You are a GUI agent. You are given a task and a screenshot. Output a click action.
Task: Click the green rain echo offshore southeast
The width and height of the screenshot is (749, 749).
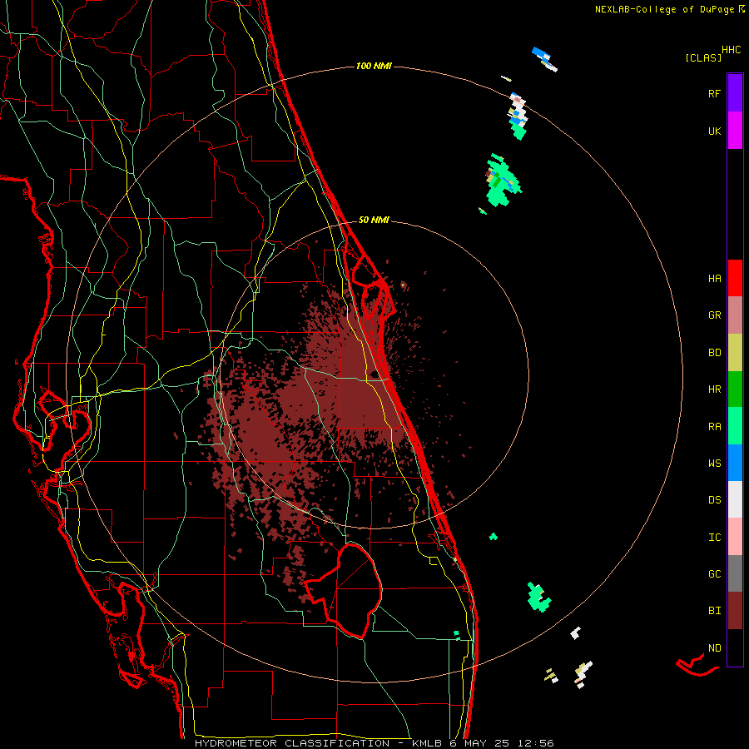pyautogui.click(x=538, y=597)
